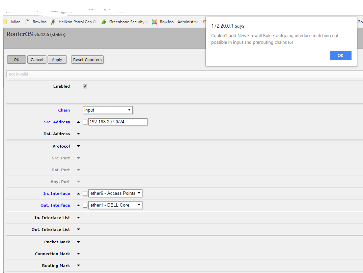Click the comment field showing not invalid
Viewport: 363px width, 273px height.
(185, 74)
